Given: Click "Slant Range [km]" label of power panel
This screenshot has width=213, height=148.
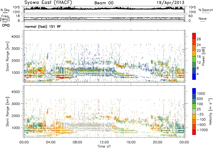Looking at the screenshot, I should (7, 56).
